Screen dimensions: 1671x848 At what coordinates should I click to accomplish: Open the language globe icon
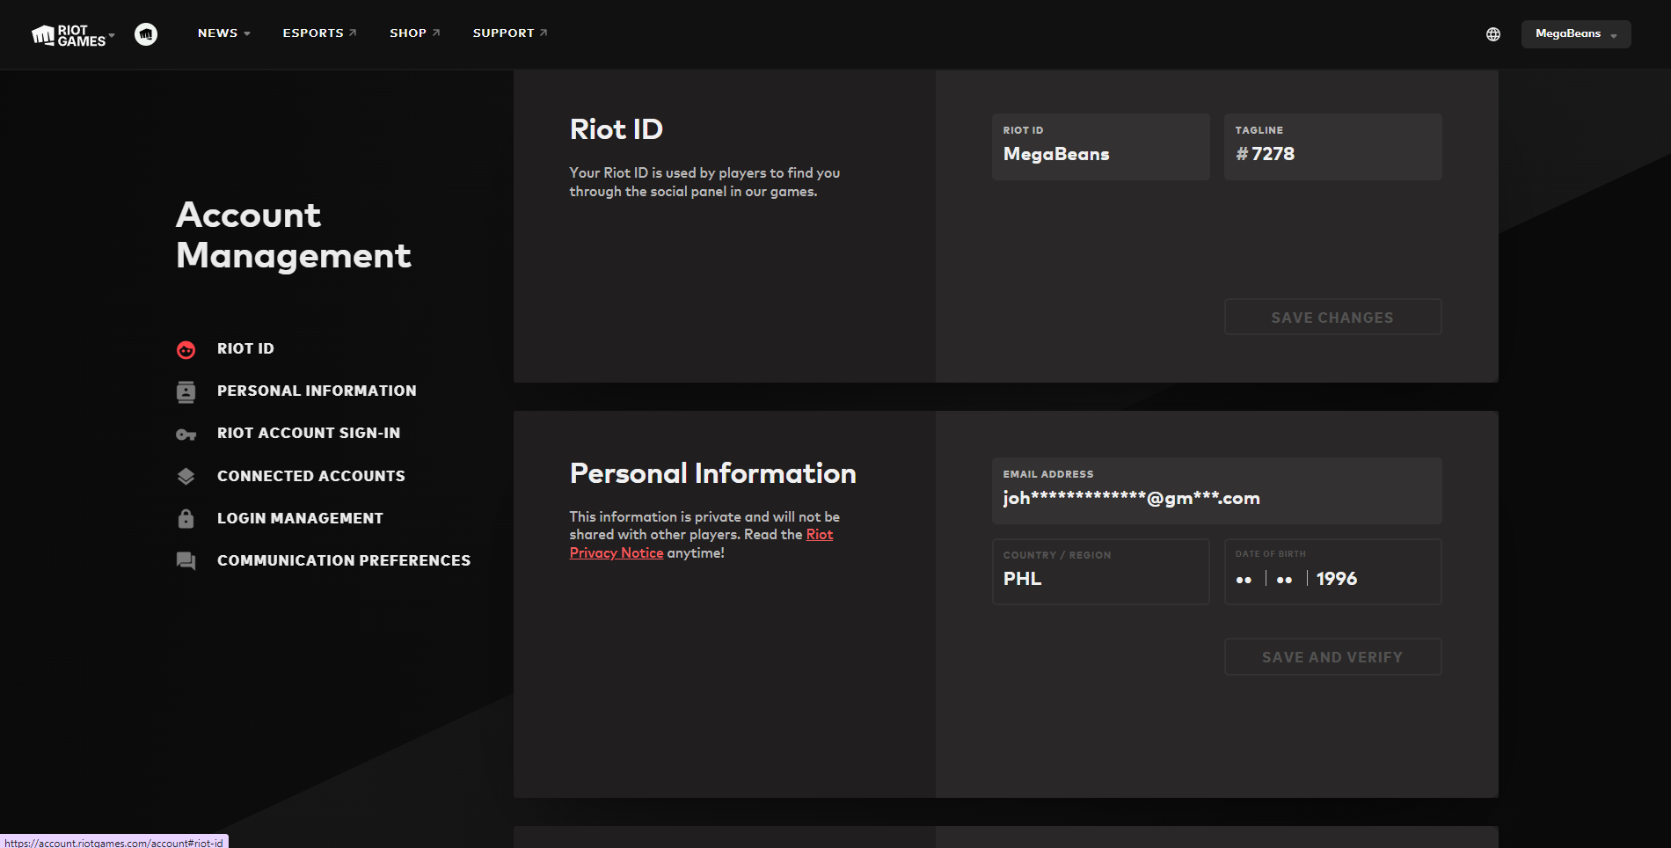1493,34
